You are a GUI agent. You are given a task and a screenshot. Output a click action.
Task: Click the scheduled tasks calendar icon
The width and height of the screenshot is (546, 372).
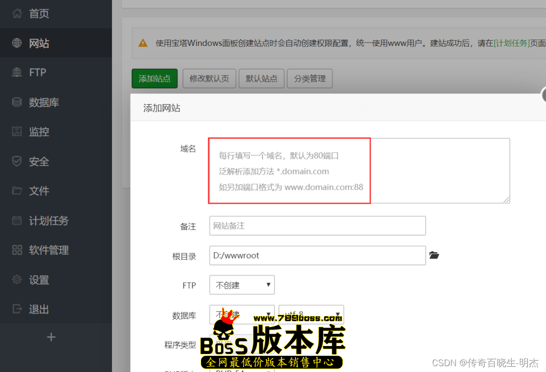click(17, 220)
